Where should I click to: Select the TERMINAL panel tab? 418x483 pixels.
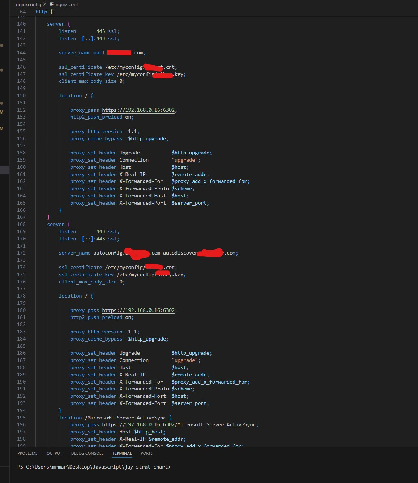click(122, 453)
